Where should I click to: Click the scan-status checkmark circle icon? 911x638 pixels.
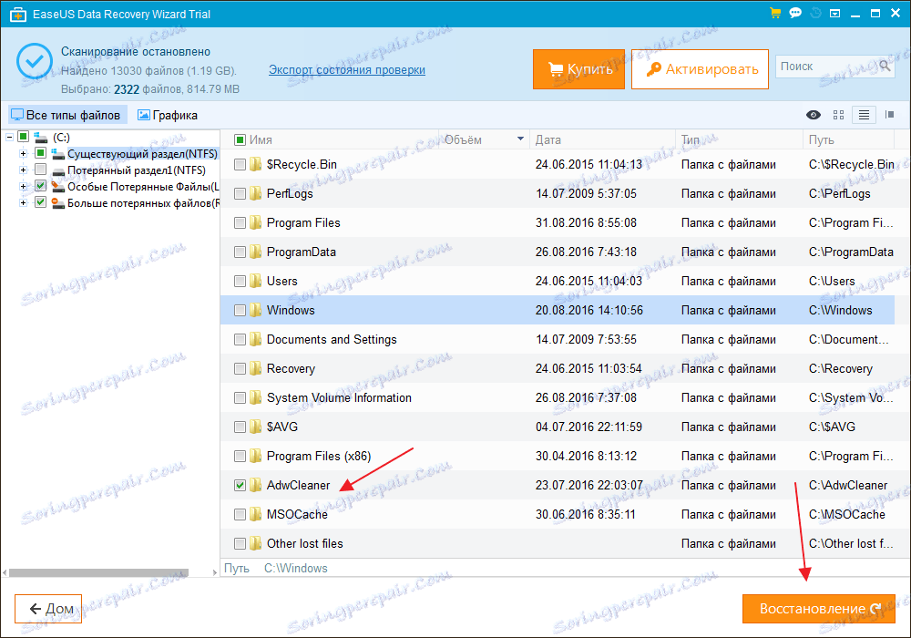35,61
